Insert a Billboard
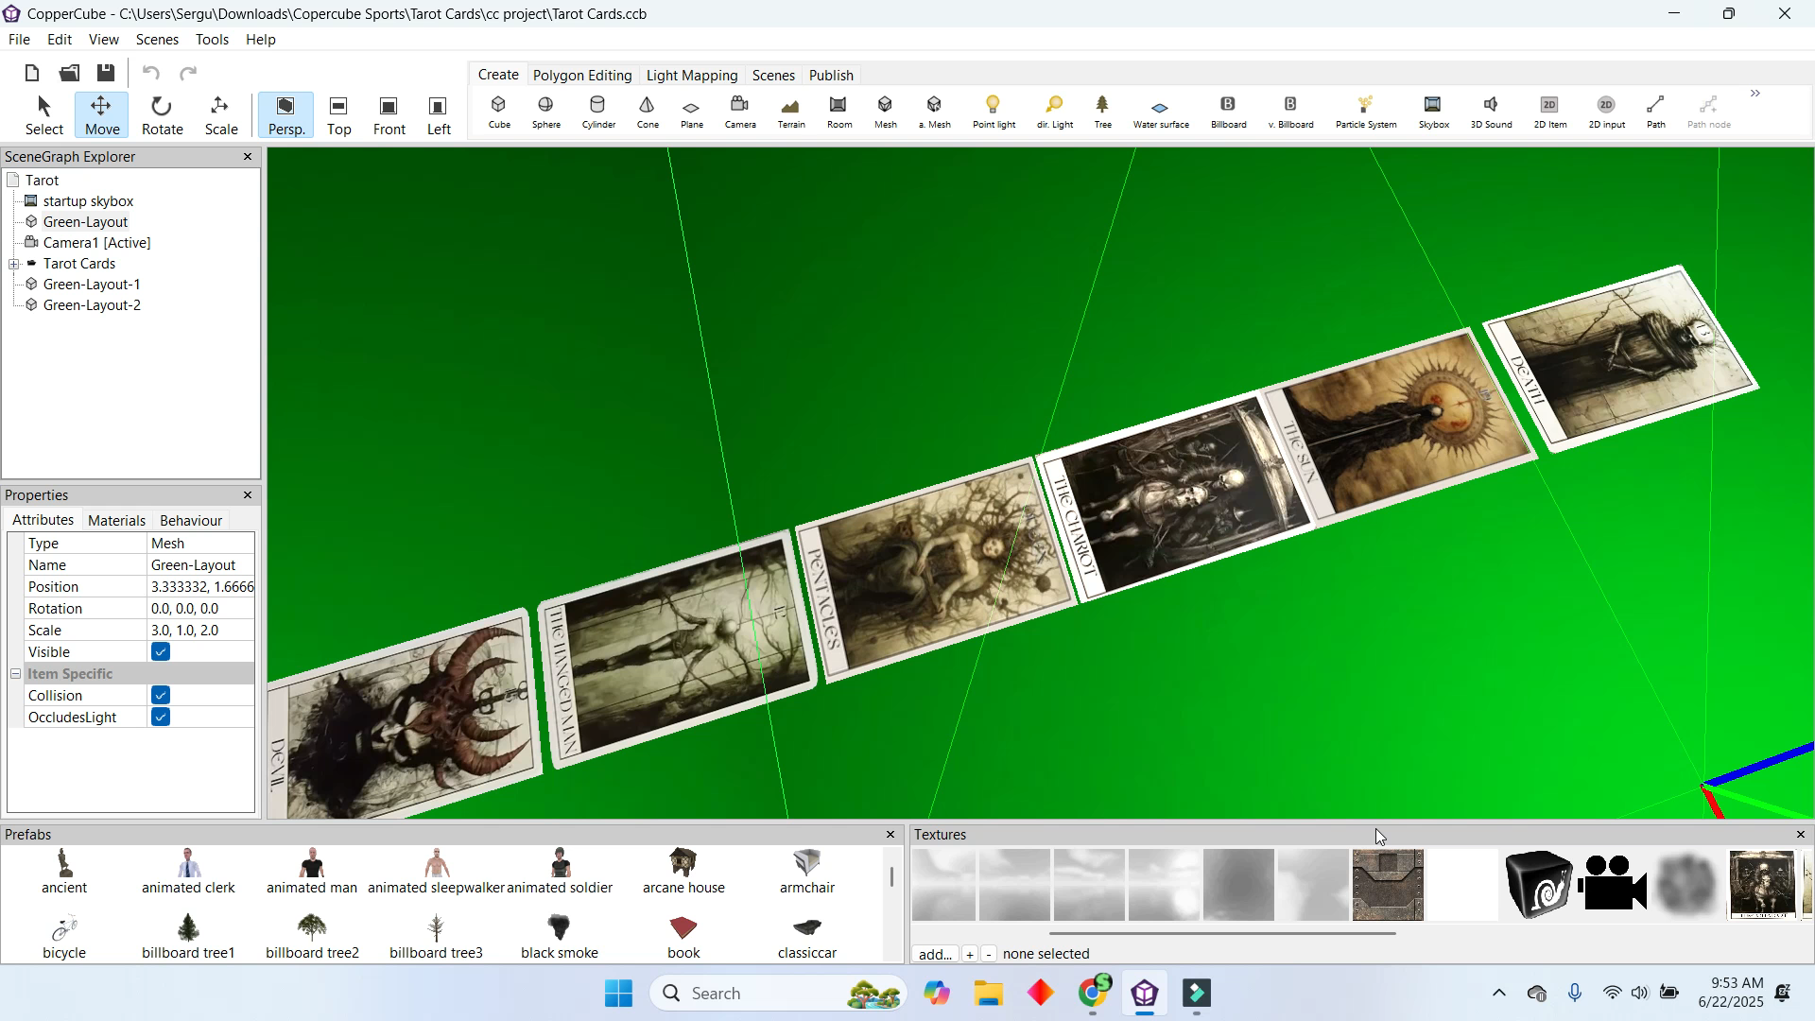This screenshot has height=1021, width=1815. [x=1229, y=112]
